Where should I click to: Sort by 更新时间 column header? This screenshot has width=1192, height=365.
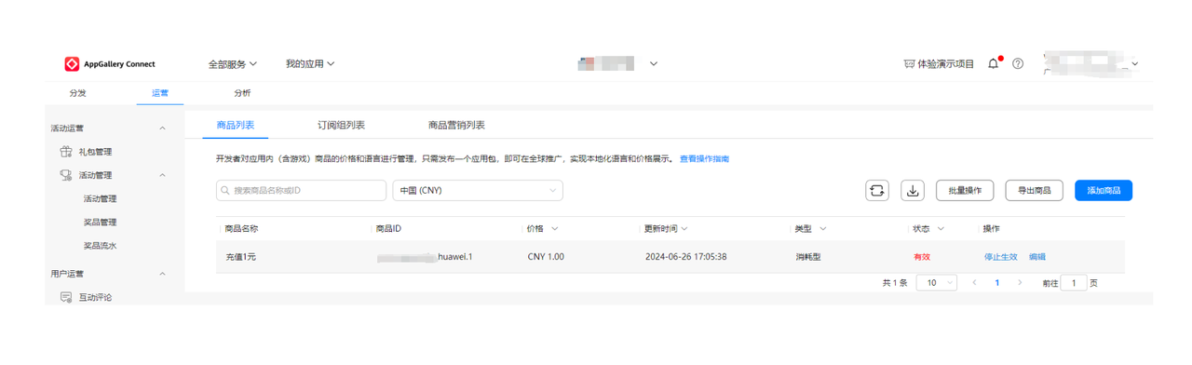(666, 228)
